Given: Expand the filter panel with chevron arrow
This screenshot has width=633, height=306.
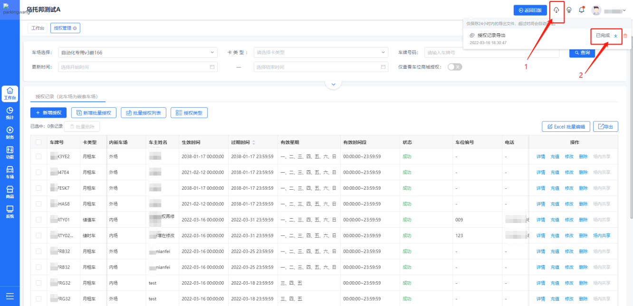Looking at the screenshot, I should [x=333, y=84].
